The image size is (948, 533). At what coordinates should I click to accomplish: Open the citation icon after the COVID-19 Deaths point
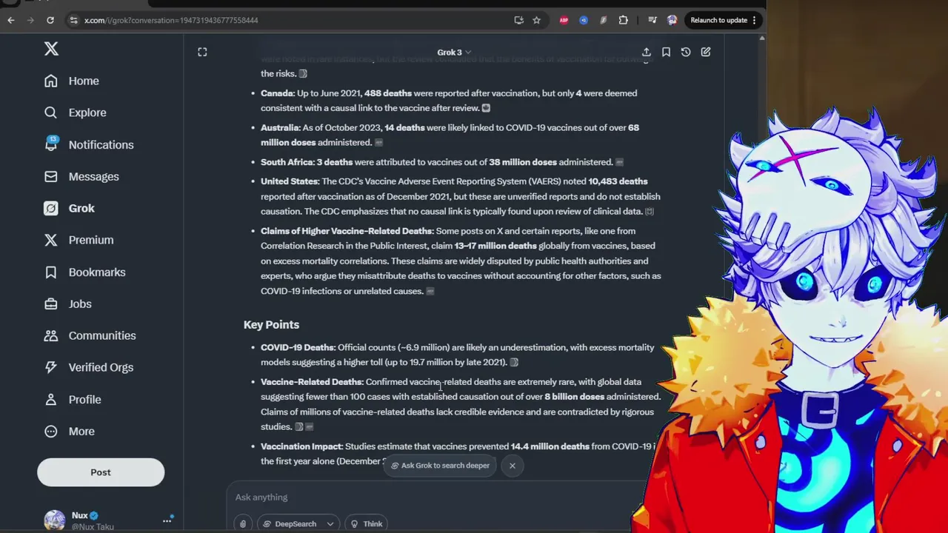(514, 363)
